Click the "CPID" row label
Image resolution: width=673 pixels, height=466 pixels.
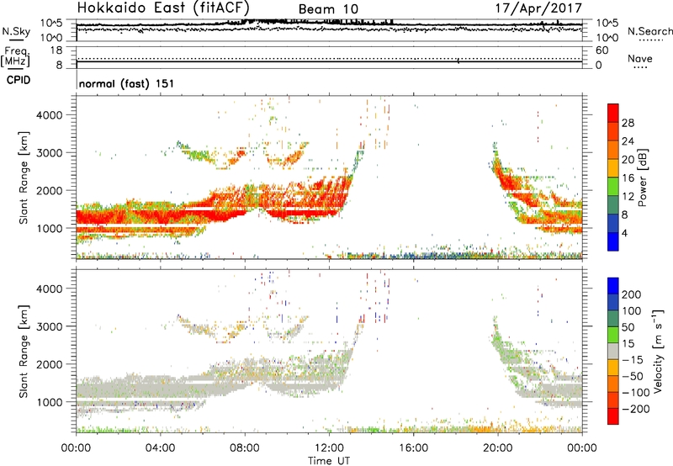[x=19, y=80]
